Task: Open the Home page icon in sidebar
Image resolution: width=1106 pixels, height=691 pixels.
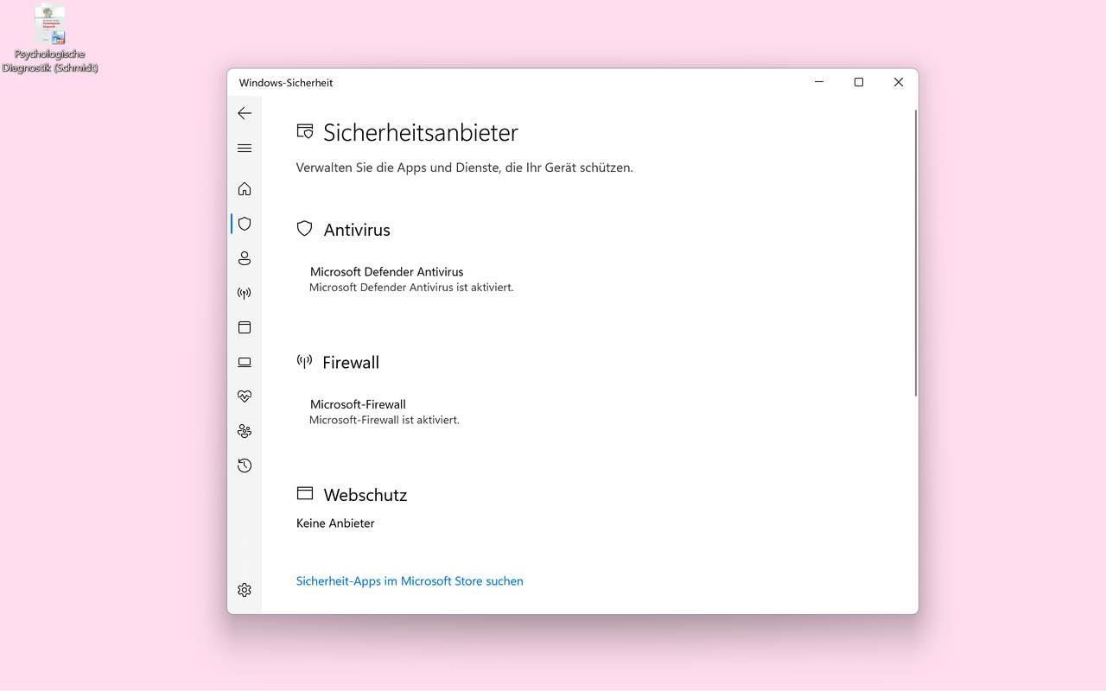Action: 245,189
